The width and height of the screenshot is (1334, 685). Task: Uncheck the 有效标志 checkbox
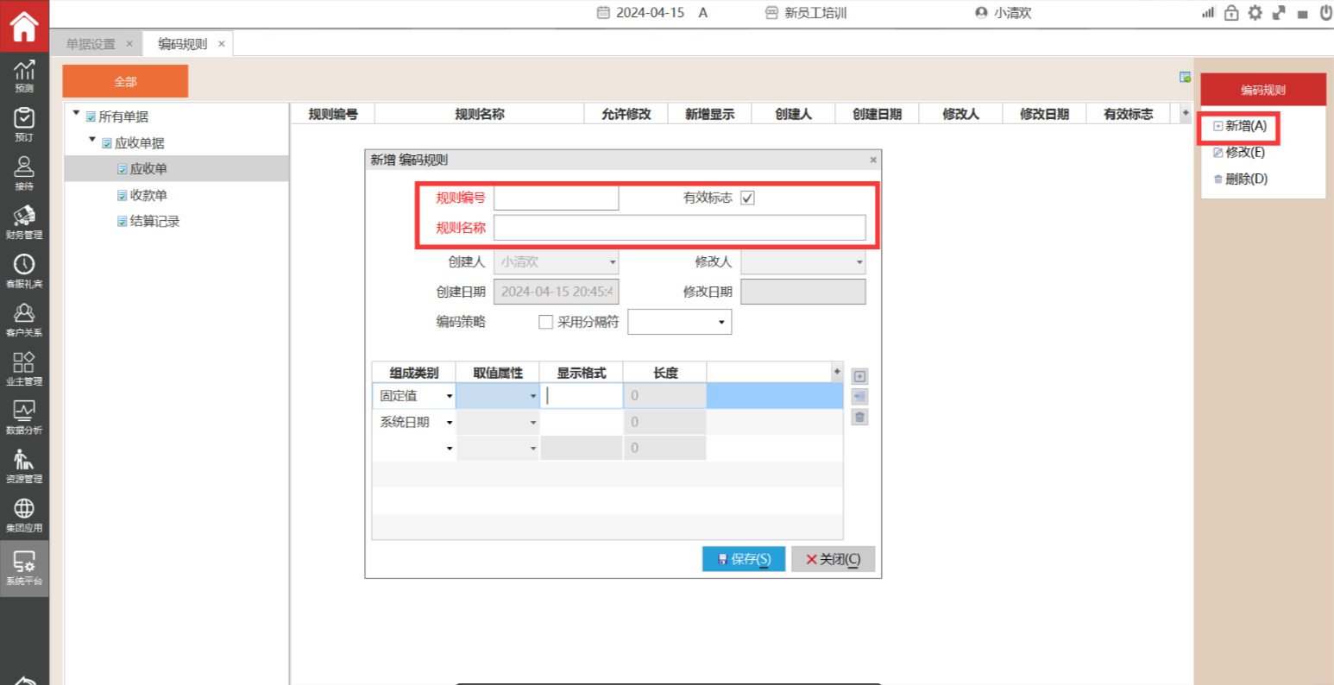[747, 198]
